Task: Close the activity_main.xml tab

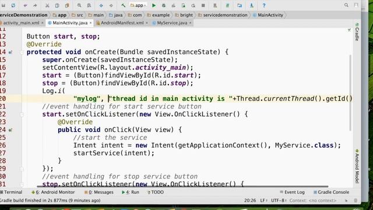Action: click(43, 23)
